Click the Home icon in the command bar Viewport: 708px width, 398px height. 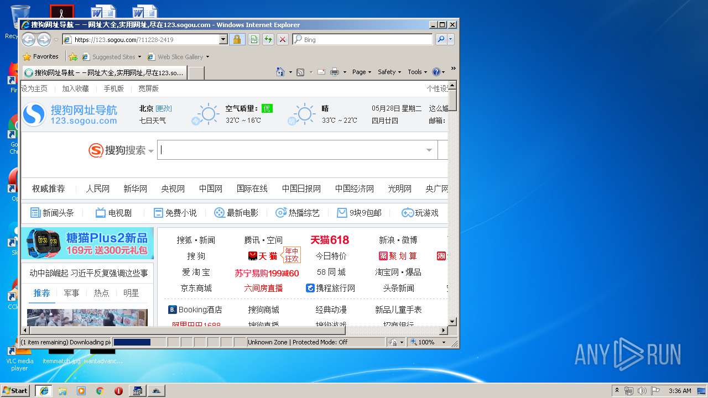click(280, 72)
